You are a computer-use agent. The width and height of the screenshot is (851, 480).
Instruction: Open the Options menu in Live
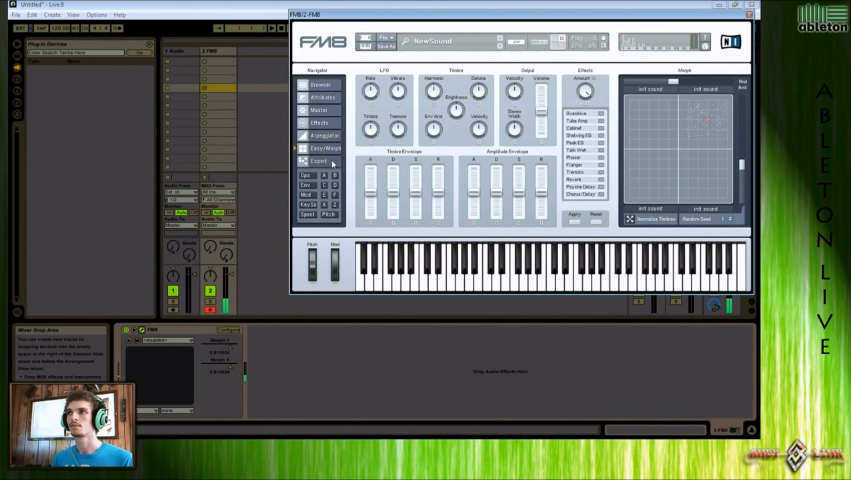96,15
